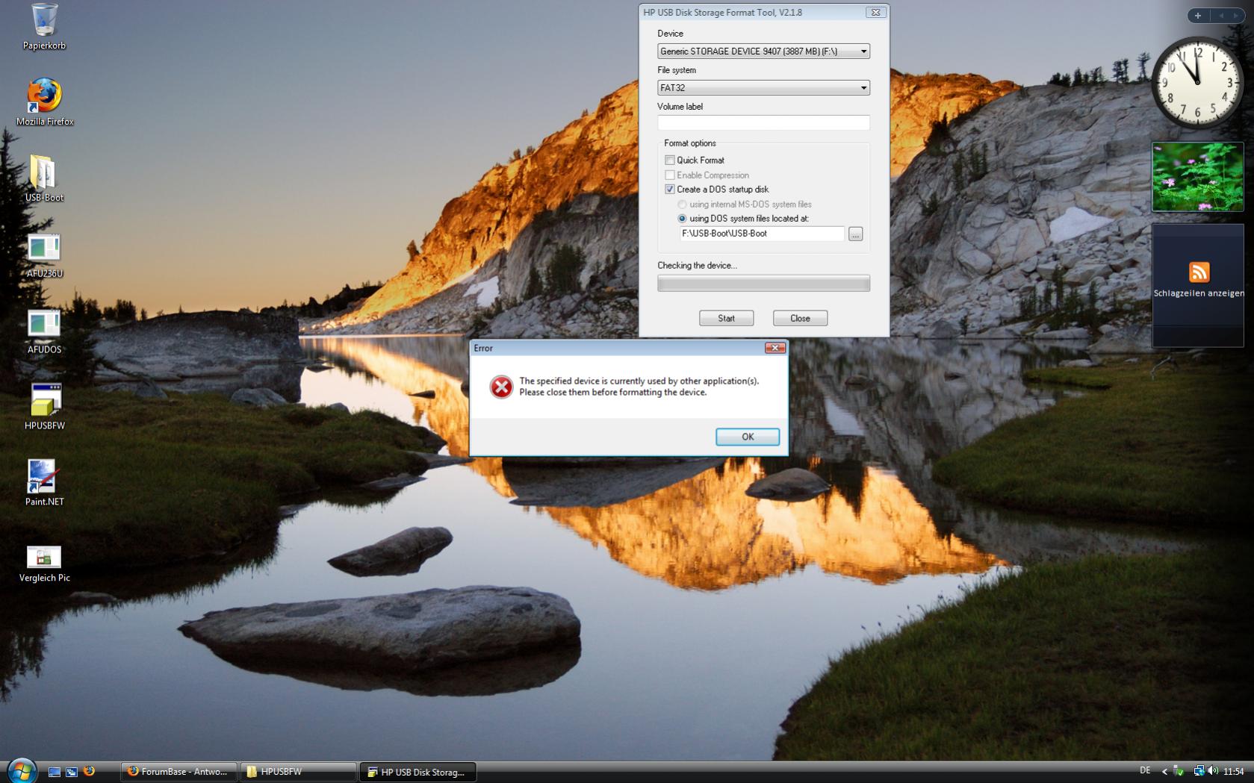Uncheck Create a DOS startup disk
The height and width of the screenshot is (783, 1254).
670,190
